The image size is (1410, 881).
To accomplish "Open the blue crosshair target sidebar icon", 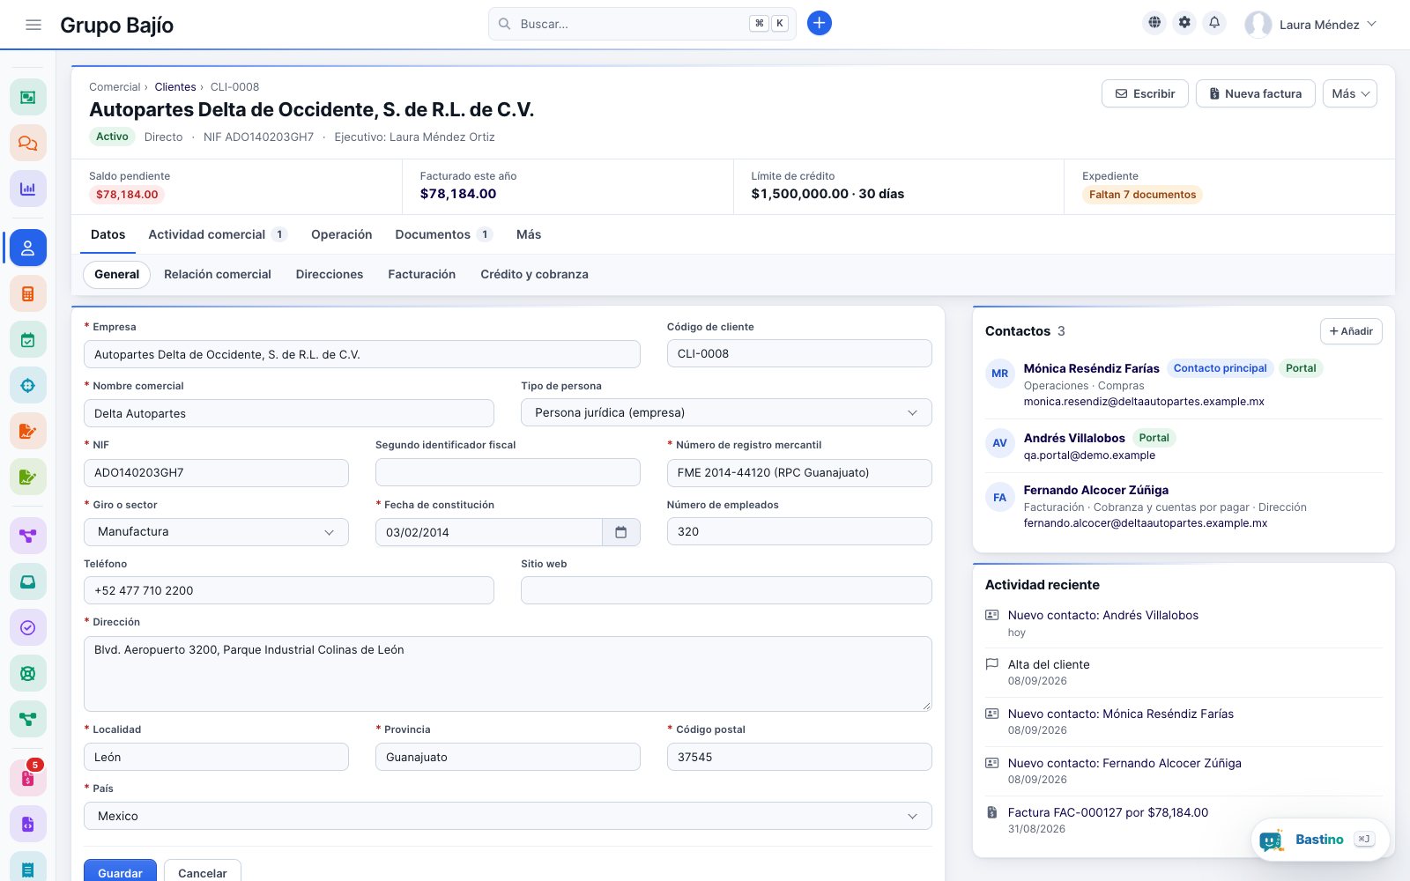I will click(x=28, y=386).
